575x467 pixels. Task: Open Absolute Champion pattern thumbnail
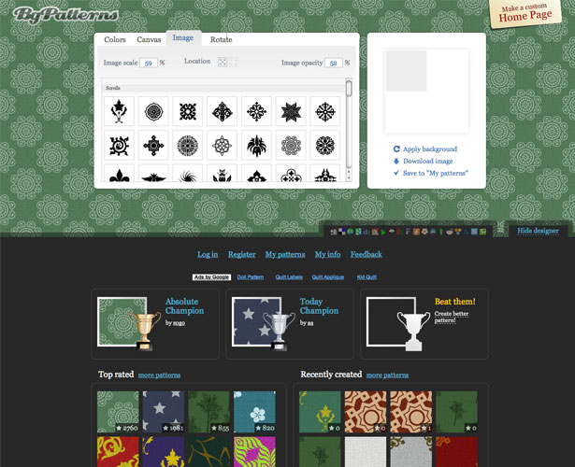[122, 321]
